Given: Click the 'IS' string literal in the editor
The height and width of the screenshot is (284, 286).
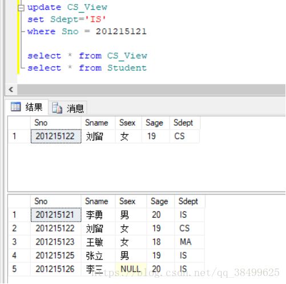Looking at the screenshot, I should 95,19.
